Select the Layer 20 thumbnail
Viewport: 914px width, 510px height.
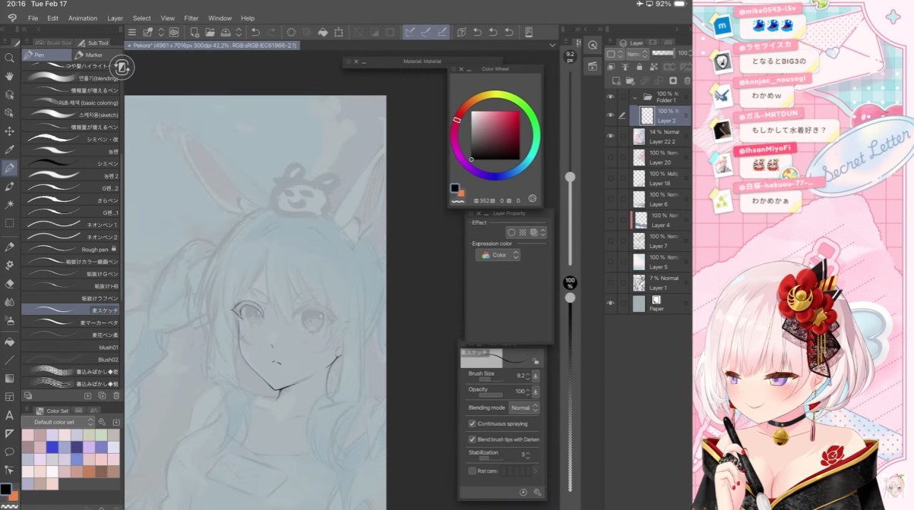coord(639,158)
